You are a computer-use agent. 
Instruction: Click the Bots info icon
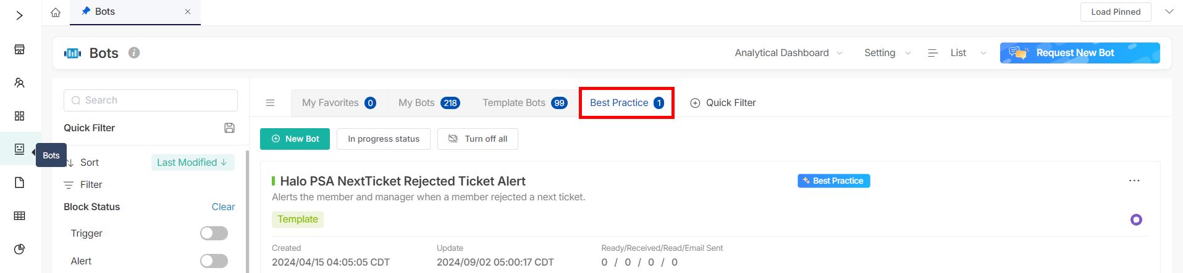tap(134, 53)
